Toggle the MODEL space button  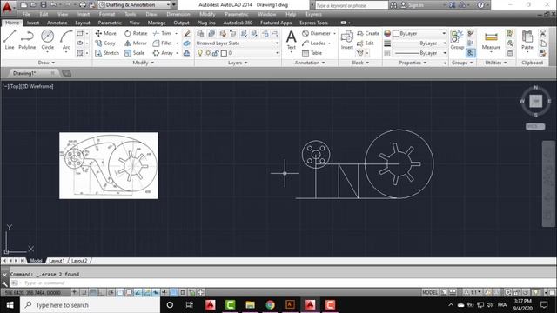(x=430, y=292)
